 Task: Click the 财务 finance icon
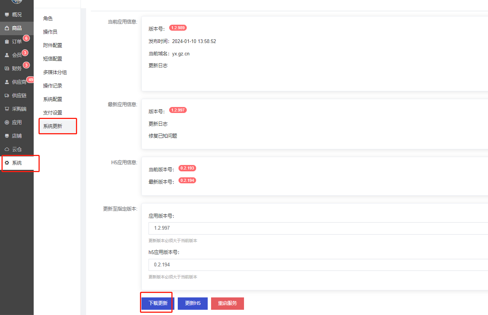tap(7, 68)
